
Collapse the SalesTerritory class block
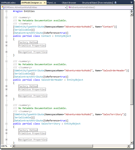pos(6,124)
